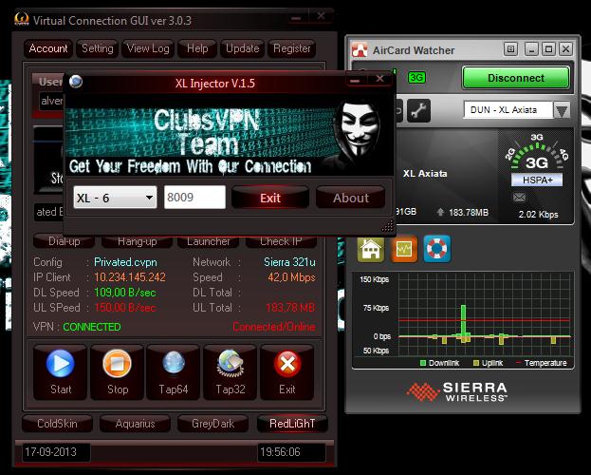Click the Temperature legend entry
The width and height of the screenshot is (591, 475).
pyautogui.click(x=541, y=363)
